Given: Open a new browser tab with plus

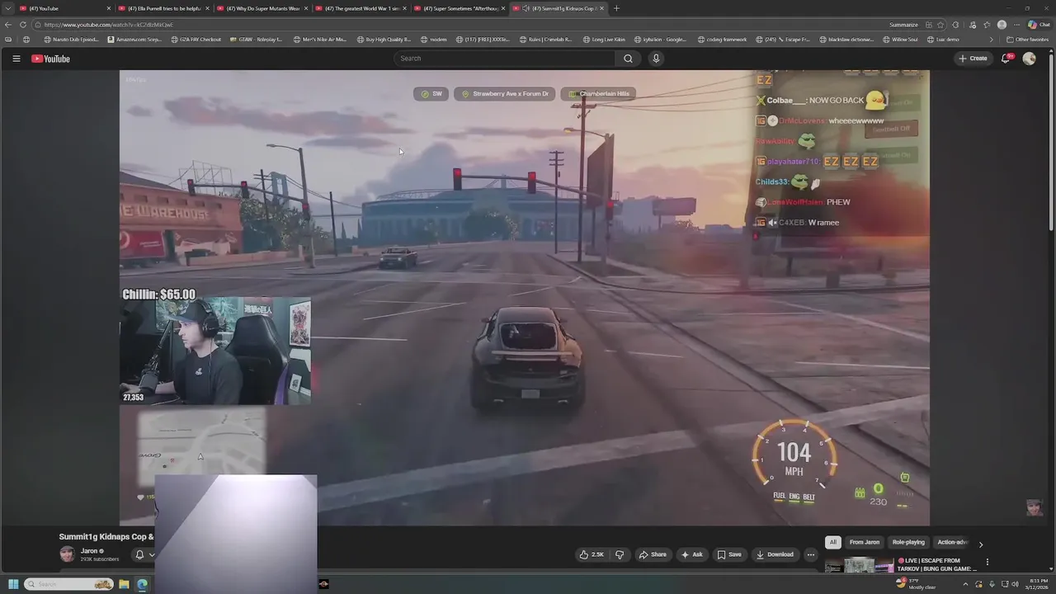Looking at the screenshot, I should tap(616, 8).
